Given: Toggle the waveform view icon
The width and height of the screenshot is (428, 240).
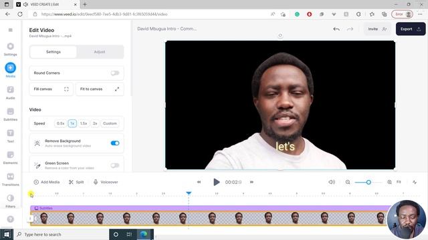Looking at the screenshot, I should click(x=415, y=182).
